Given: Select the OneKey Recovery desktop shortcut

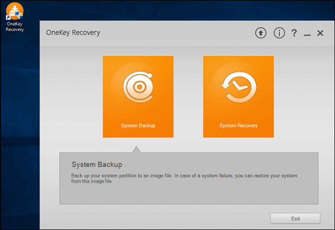Looking at the screenshot, I should point(15,17).
